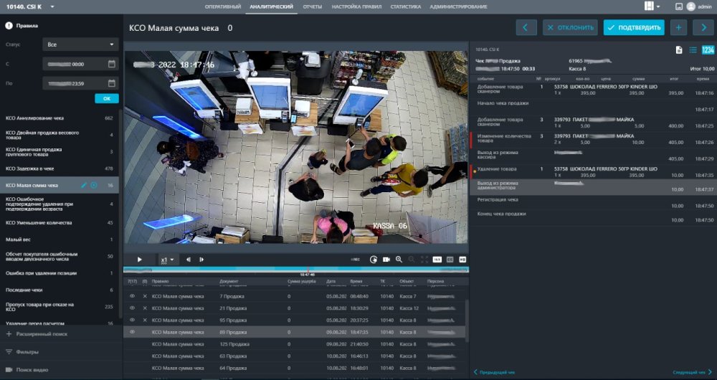This screenshot has width=717, height=380.
Task: Click the zoom-in magnifier icon
Action: (x=399, y=260)
